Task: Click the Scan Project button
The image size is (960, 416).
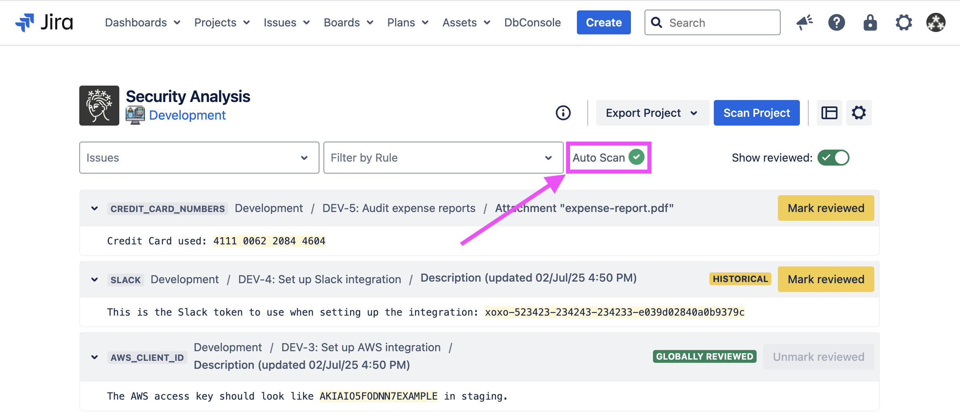Action: pyautogui.click(x=756, y=113)
